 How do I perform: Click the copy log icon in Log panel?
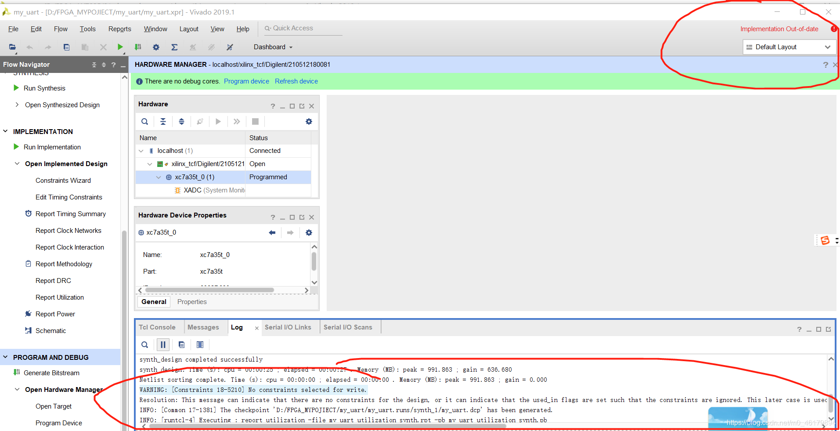(181, 344)
